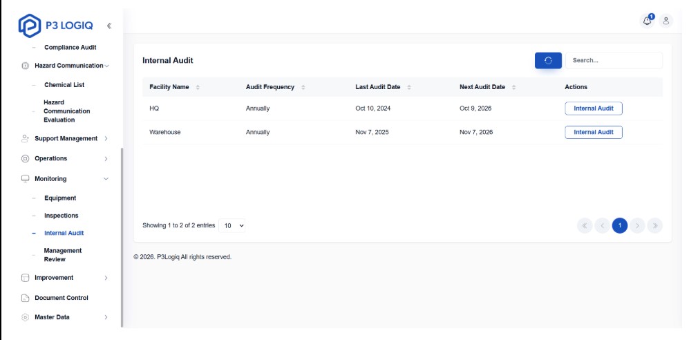Click the sidebar vertical scrollbar
The image size is (689, 340).
coord(122,237)
